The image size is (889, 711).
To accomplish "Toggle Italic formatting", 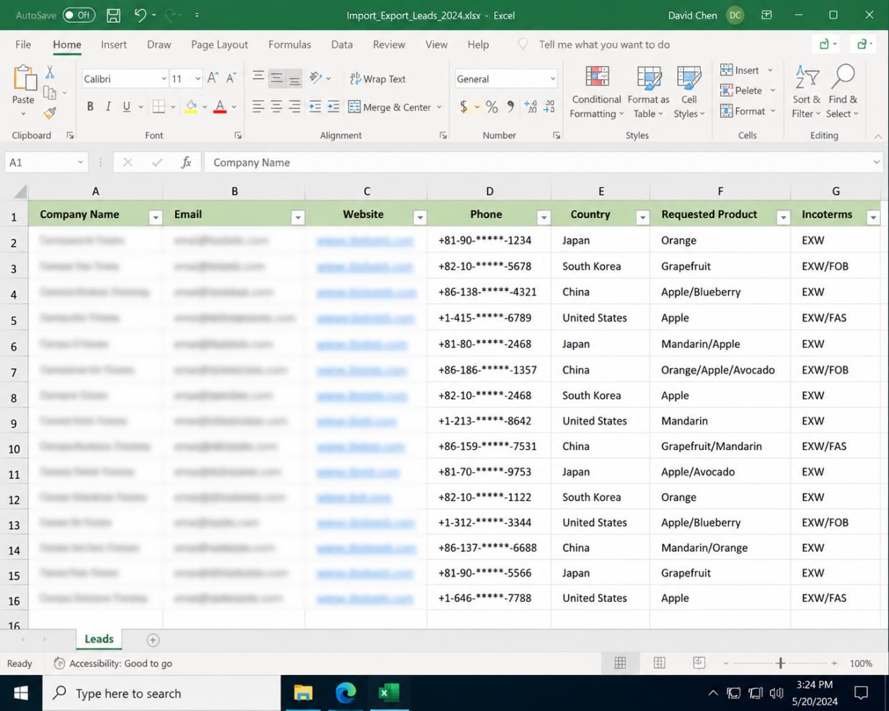I will 108,106.
